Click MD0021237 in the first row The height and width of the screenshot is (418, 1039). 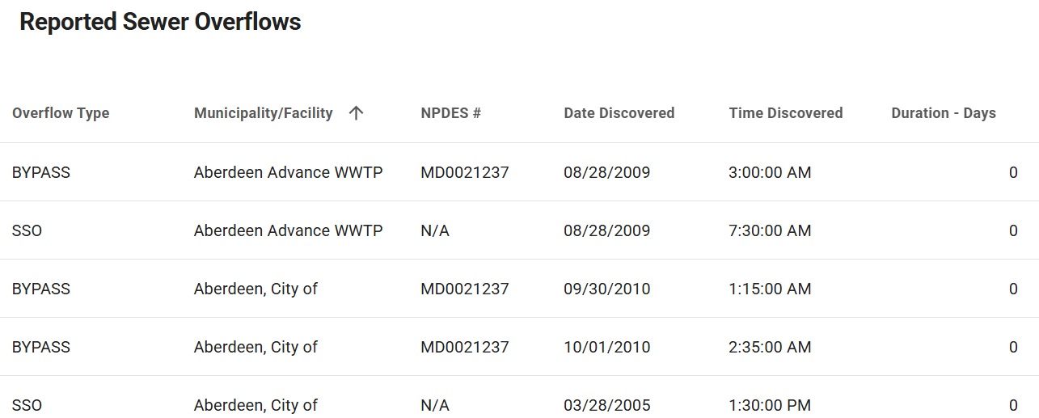tap(464, 172)
